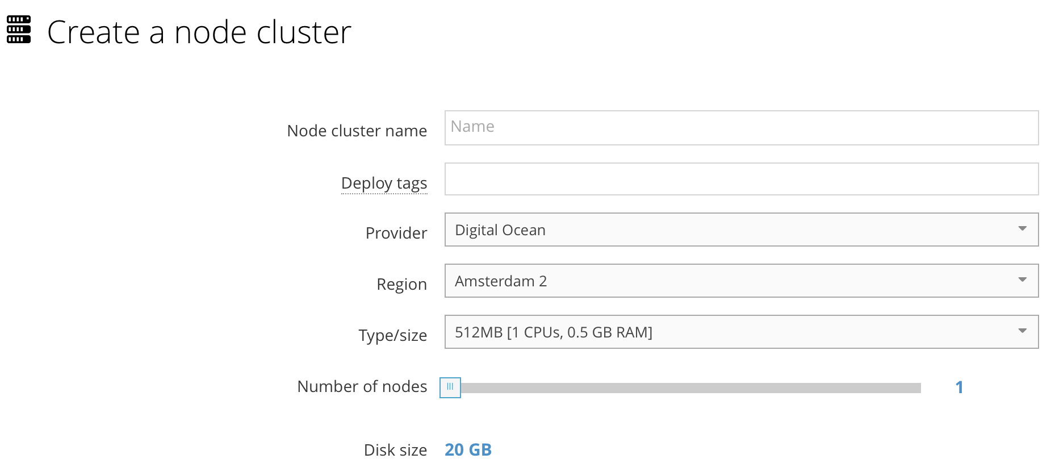Click the blue node count value 1

coord(960,387)
